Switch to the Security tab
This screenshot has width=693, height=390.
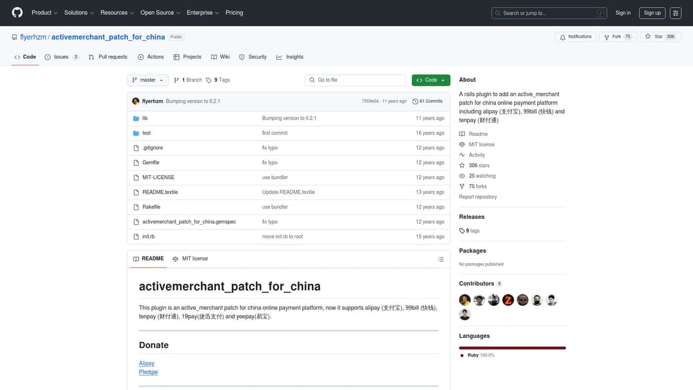tap(253, 57)
